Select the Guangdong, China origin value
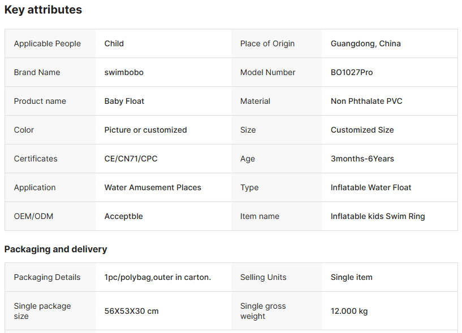Image resolution: width=462 pixels, height=333 pixels. (365, 43)
